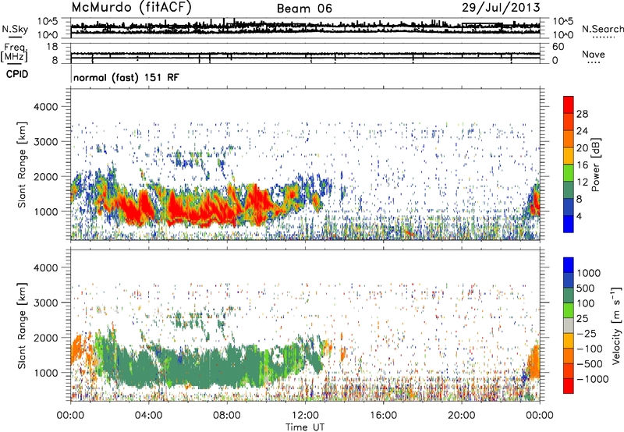This screenshot has width=624, height=432.
Task: Click the "08:00" time tick label
Action: 227,416
